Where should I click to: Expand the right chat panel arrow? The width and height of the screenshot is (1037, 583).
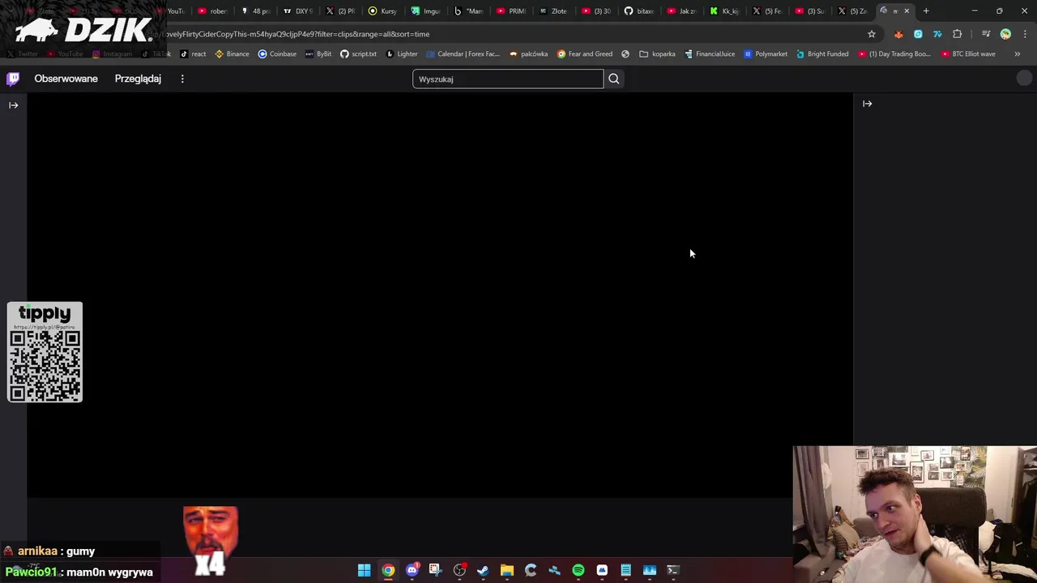coord(867,104)
